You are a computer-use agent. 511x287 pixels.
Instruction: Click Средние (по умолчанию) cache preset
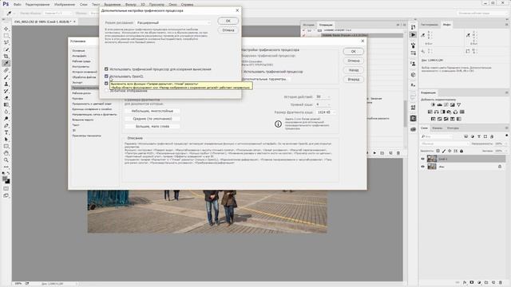tap(153, 119)
